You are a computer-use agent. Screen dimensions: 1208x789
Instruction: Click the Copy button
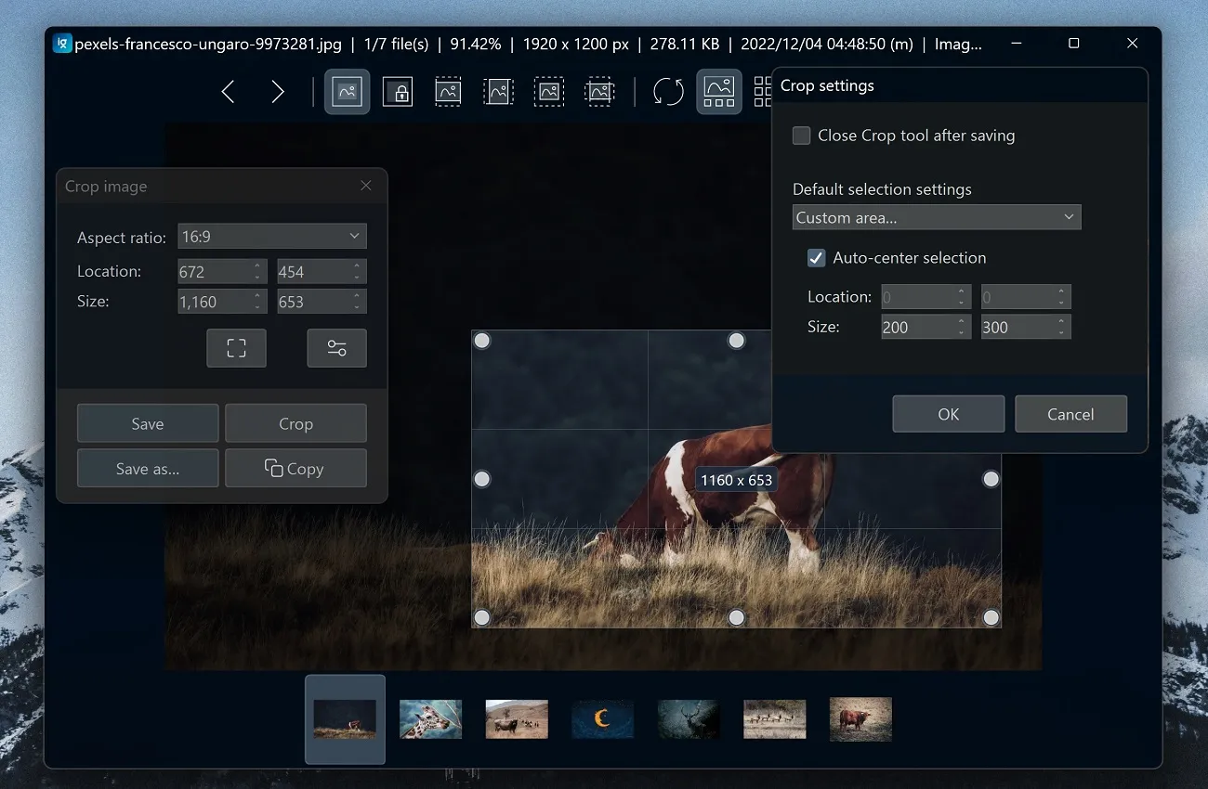tap(295, 469)
